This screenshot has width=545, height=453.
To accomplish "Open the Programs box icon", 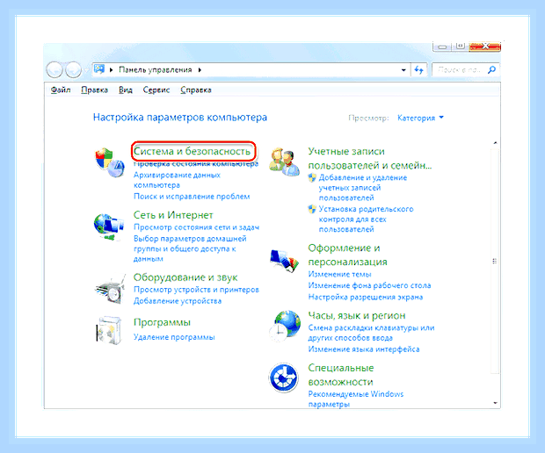I will pyautogui.click(x=109, y=330).
